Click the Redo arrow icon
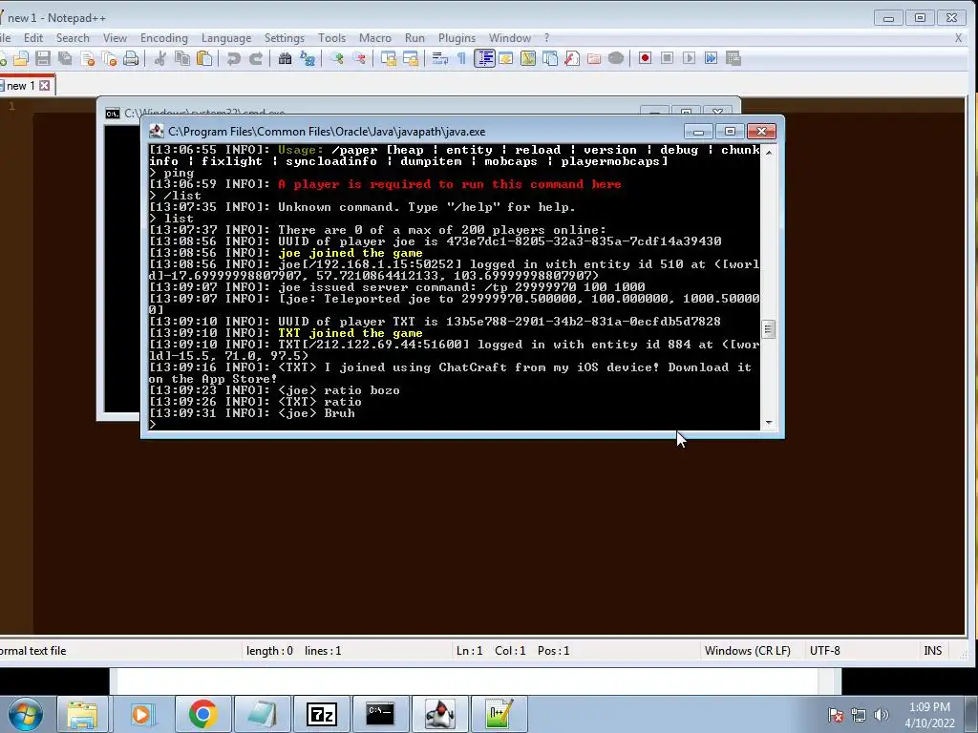978x733 pixels. click(x=256, y=58)
